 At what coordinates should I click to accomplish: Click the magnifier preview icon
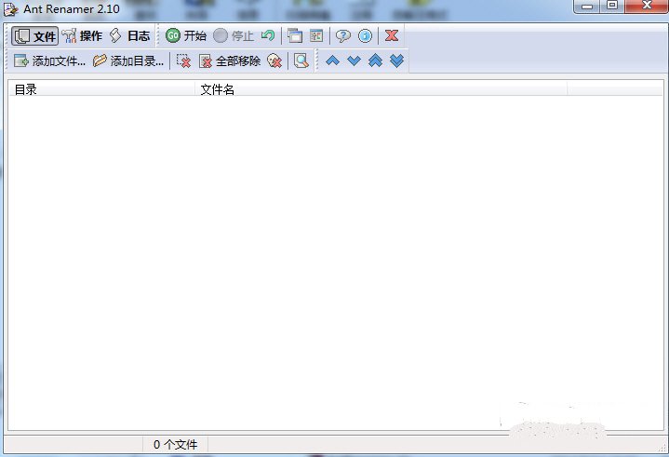point(301,61)
